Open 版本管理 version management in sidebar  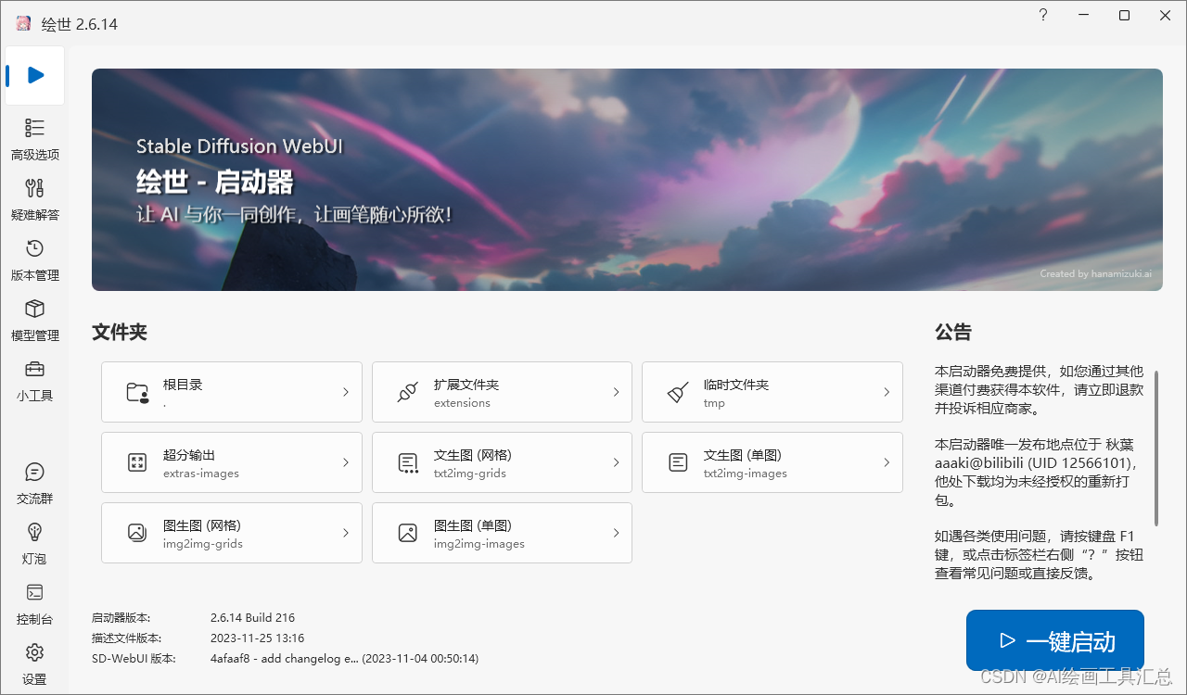[34, 261]
